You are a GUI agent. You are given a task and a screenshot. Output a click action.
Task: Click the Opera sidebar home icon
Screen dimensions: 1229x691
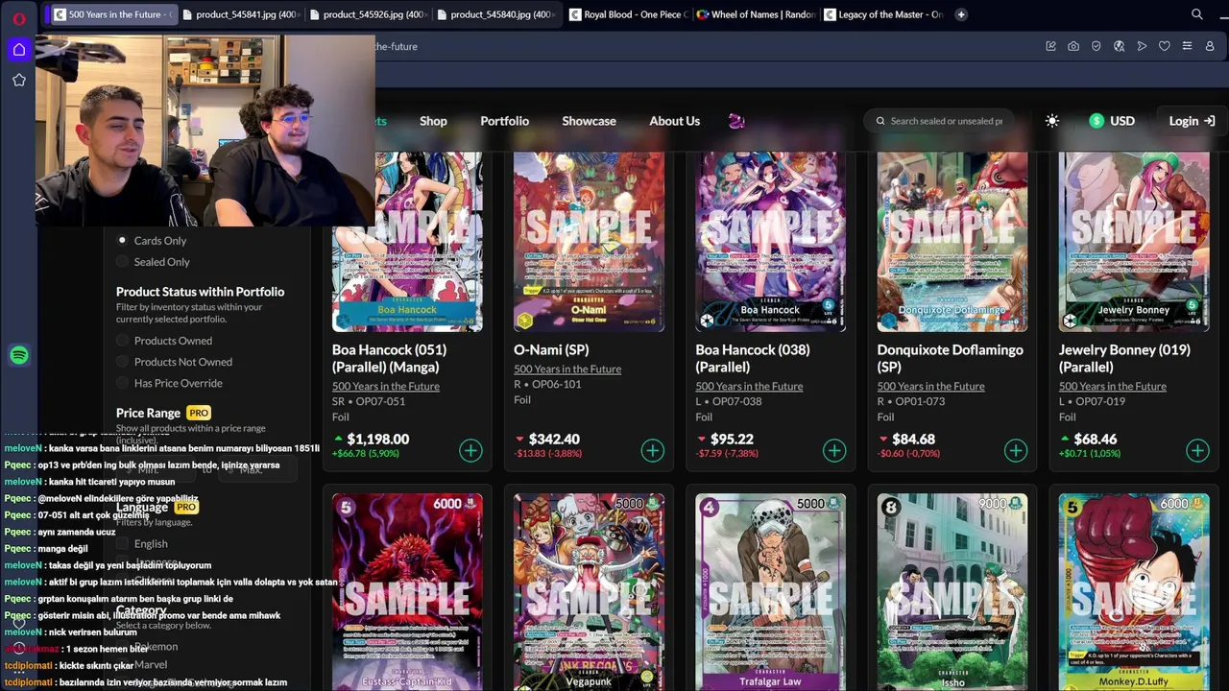[18, 50]
